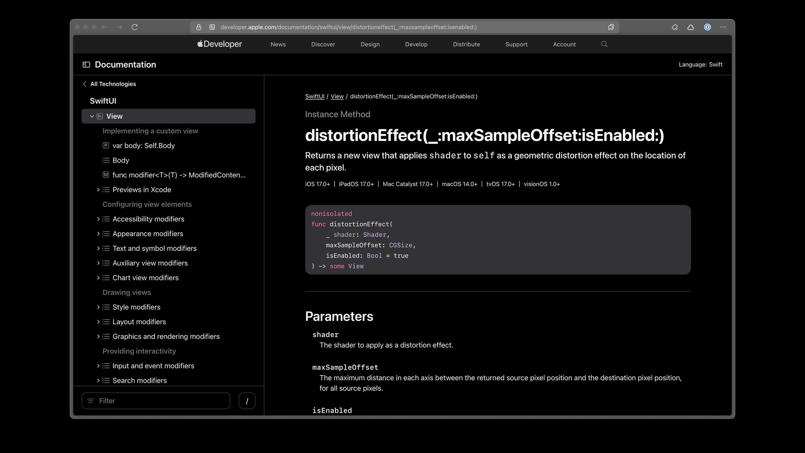Select func modifier<T>(T) sidebar item
This screenshot has width=805, height=453.
(x=179, y=175)
